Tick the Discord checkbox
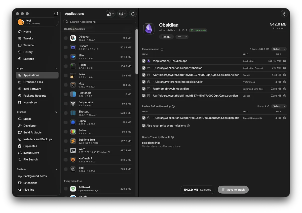Viewport: 302px width, 213px height. tap(66, 48)
